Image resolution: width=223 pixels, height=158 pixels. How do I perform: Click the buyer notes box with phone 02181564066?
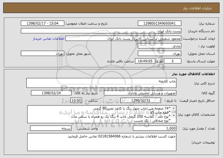102,142
